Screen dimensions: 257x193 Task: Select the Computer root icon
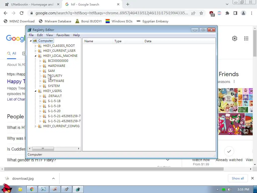click(35, 41)
